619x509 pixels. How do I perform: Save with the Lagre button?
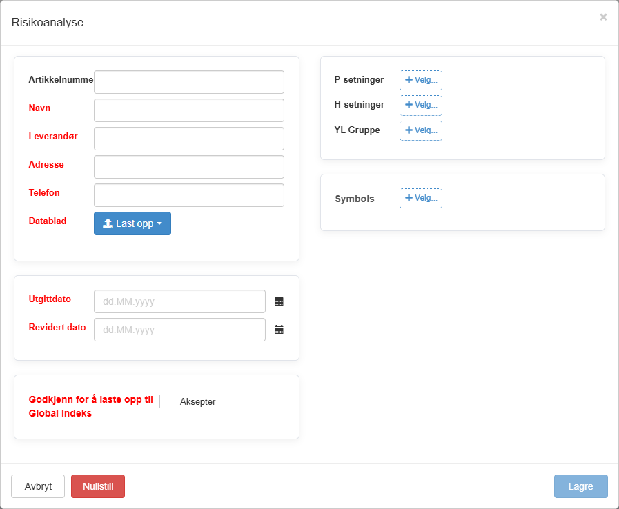click(581, 486)
